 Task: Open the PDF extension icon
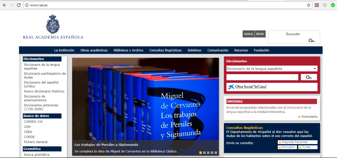pos(317,5)
